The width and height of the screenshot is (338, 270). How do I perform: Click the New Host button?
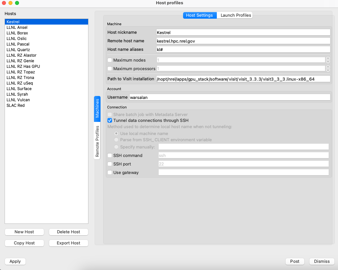24,232
